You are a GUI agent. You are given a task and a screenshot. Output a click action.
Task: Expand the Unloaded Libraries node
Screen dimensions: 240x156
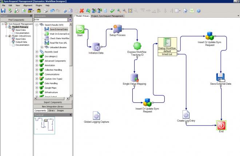(x=42, y=47)
